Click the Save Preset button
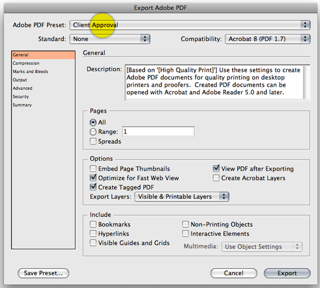The height and width of the screenshot is (288, 320). coord(43,273)
